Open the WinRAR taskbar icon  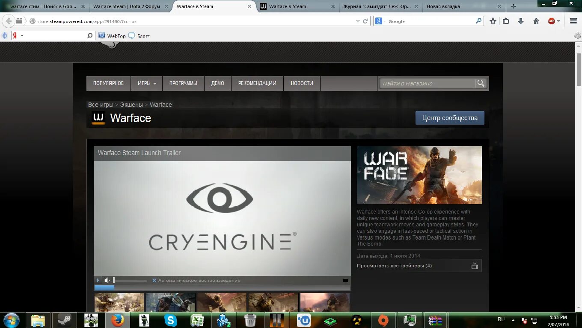435,320
